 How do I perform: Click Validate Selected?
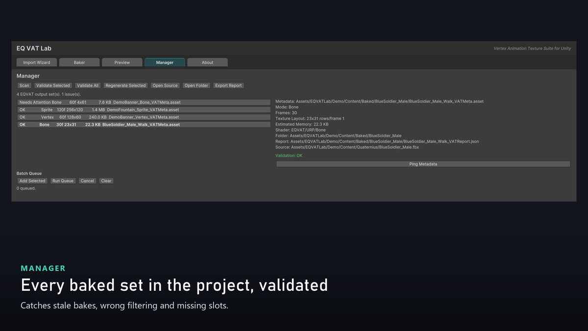[53, 85]
